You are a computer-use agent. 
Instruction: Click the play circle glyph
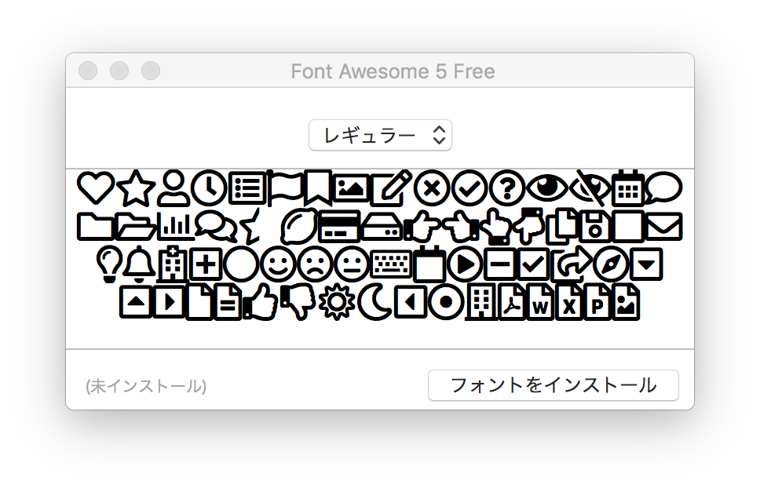pos(465,264)
